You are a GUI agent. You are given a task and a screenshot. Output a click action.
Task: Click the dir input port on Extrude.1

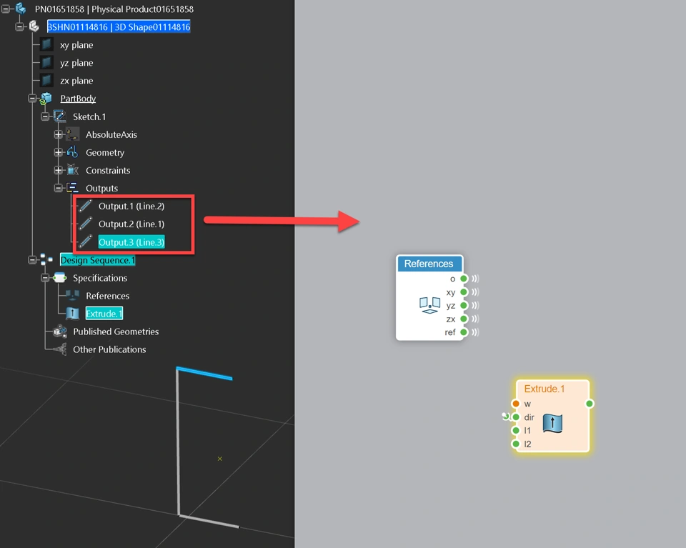(516, 417)
